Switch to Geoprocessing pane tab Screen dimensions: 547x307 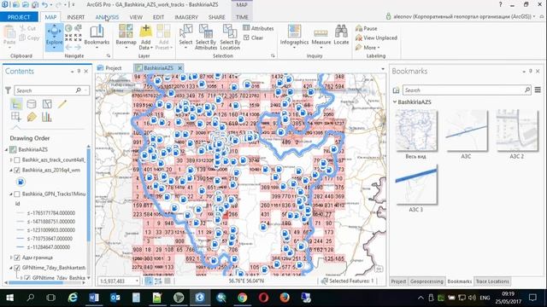pos(426,281)
